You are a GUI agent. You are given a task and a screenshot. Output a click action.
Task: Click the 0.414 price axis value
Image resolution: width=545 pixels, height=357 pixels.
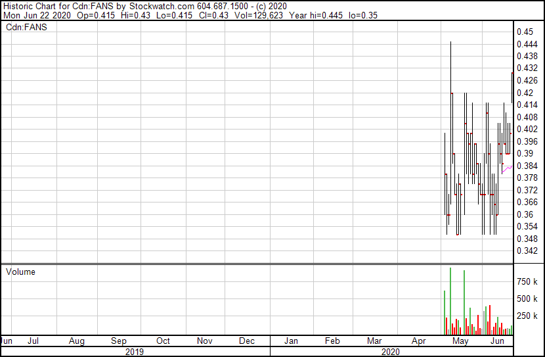[x=527, y=105]
